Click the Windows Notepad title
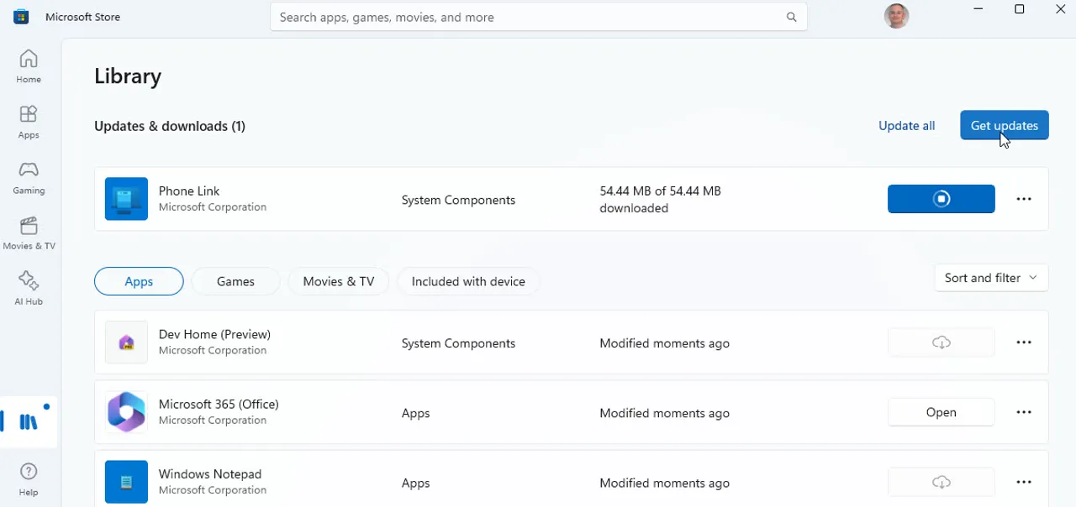1076x507 pixels. coord(210,473)
